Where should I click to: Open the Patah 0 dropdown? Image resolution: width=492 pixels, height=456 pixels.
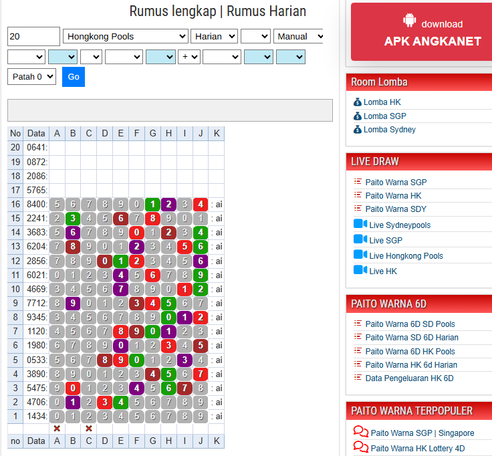tap(31, 77)
